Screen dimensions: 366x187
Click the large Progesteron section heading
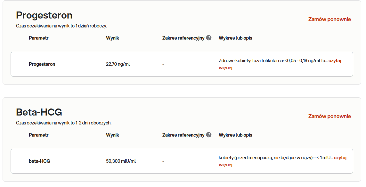pyautogui.click(x=44, y=15)
